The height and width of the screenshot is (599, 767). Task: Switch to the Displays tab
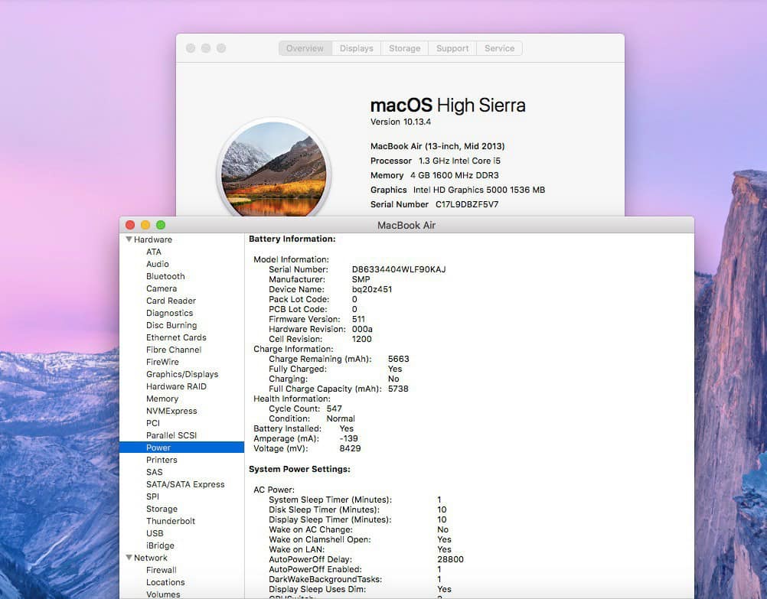pyautogui.click(x=356, y=48)
